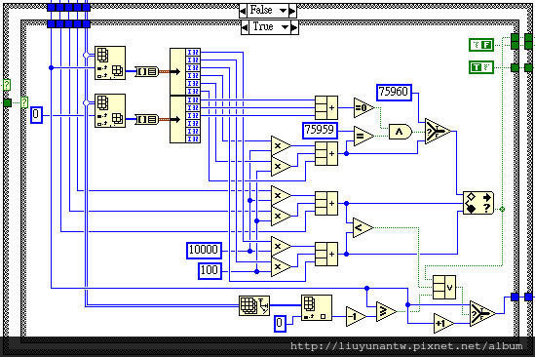This screenshot has width=535, height=357.
Task: Select the compound OR node
Action: tap(444, 288)
